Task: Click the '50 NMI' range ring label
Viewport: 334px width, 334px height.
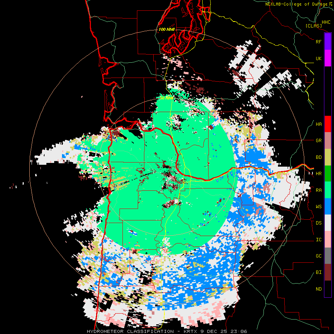Action: (x=166, y=98)
